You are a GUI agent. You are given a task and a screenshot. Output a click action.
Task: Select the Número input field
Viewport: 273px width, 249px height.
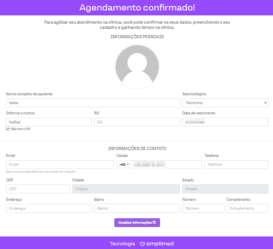(x=203, y=208)
